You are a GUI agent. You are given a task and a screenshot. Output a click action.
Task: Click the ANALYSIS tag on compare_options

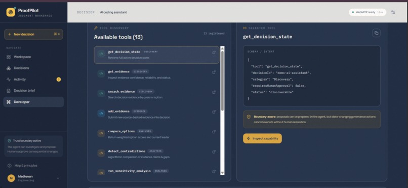point(145,131)
